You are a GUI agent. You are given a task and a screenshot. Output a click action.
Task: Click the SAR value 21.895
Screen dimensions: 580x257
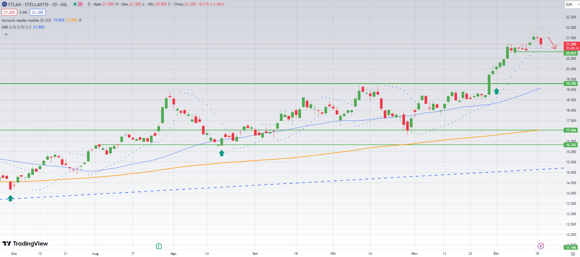click(x=39, y=27)
